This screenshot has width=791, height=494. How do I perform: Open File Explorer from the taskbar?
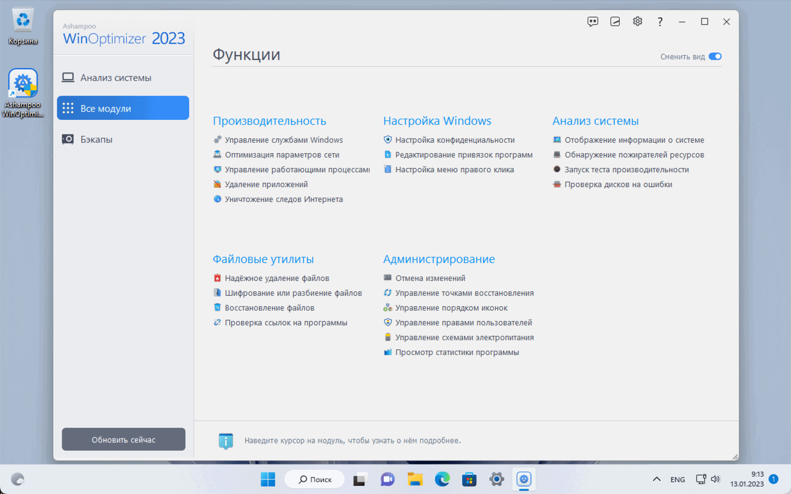[x=414, y=479]
